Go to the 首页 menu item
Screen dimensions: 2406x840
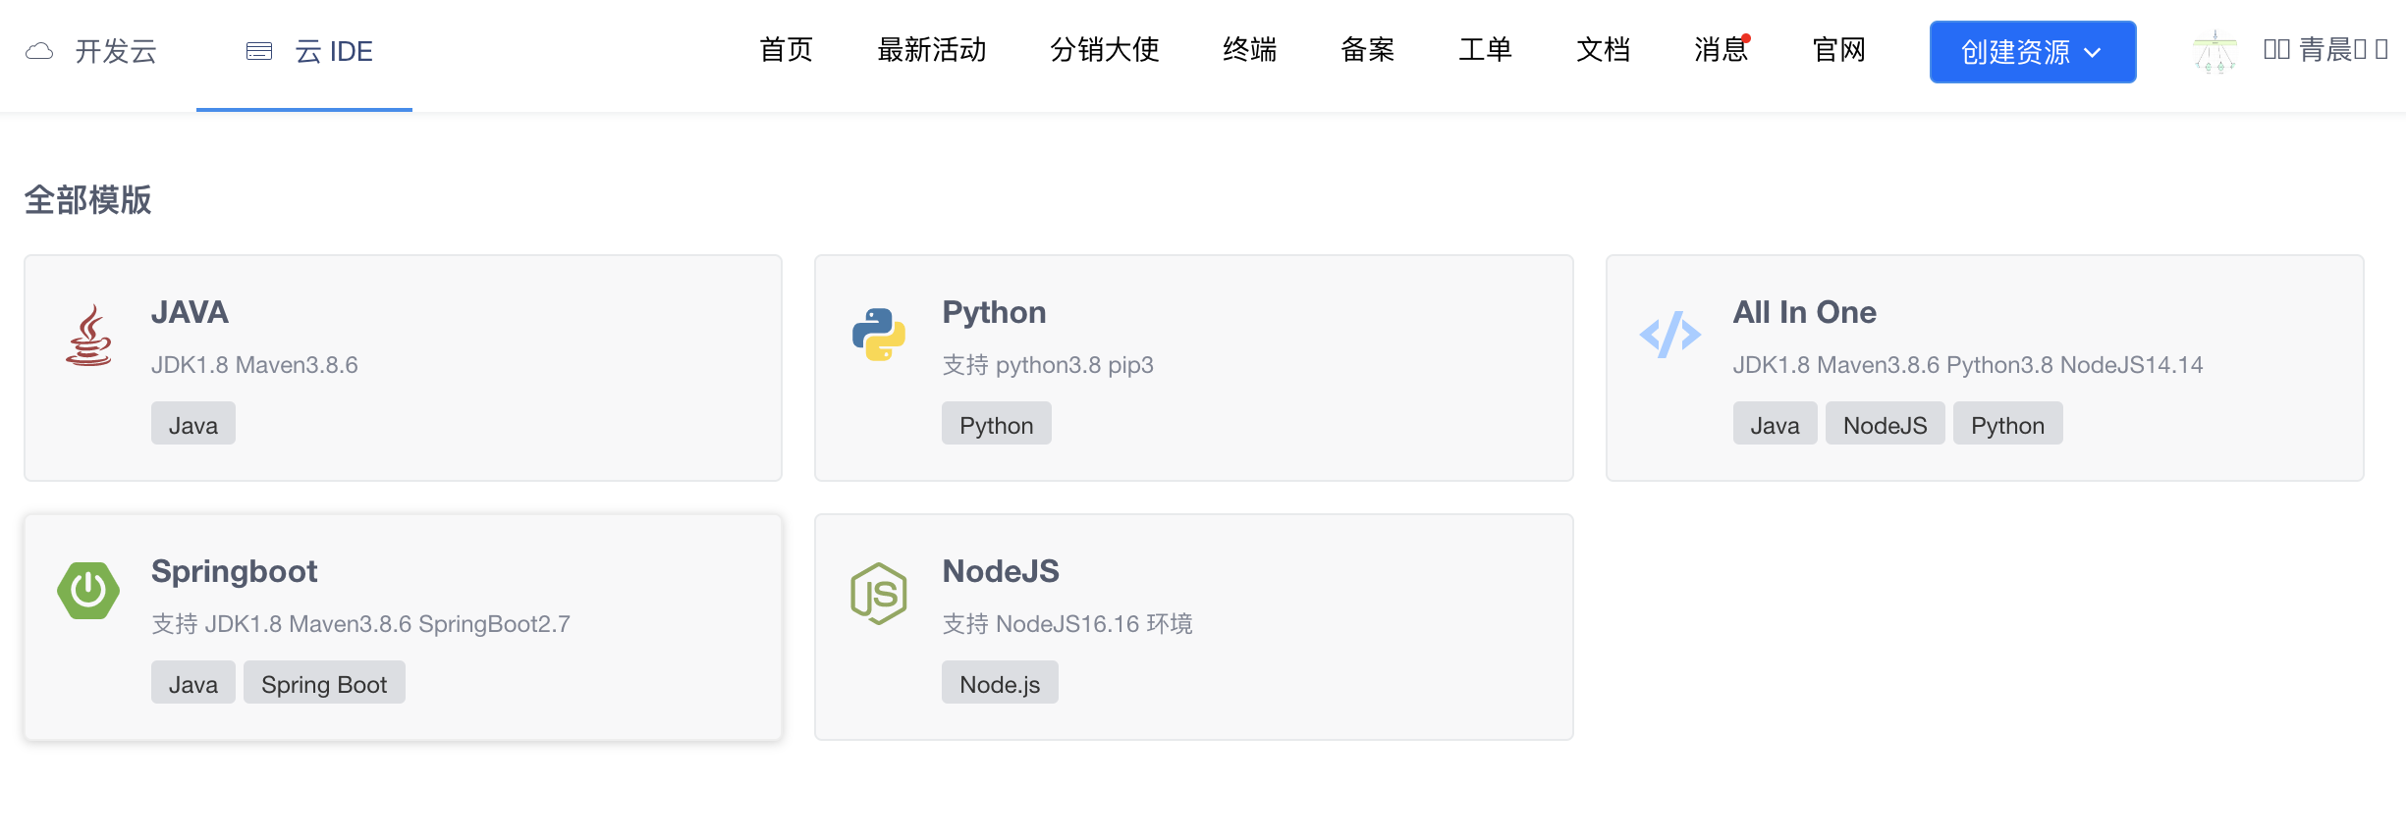click(787, 50)
